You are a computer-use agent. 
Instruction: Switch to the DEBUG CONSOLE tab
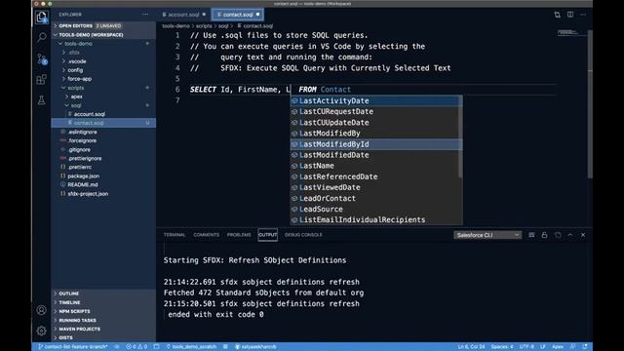tap(303, 235)
